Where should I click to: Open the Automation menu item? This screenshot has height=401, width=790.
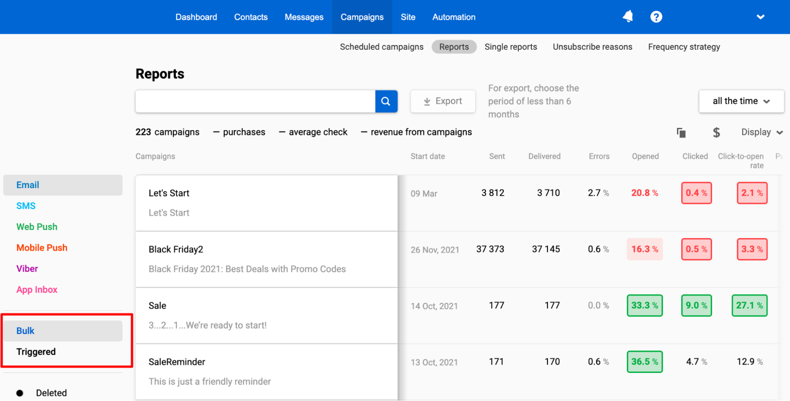(454, 17)
